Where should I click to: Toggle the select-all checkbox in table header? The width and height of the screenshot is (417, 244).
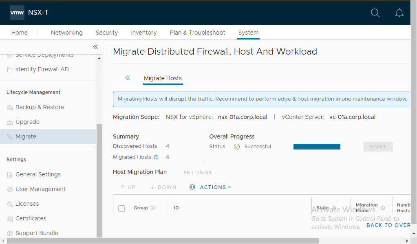(121, 209)
